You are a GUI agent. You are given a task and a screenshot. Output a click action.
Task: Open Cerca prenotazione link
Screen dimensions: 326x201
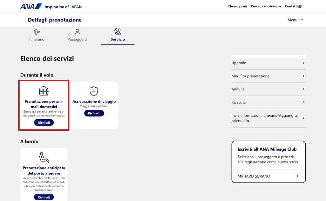tap(266, 6)
